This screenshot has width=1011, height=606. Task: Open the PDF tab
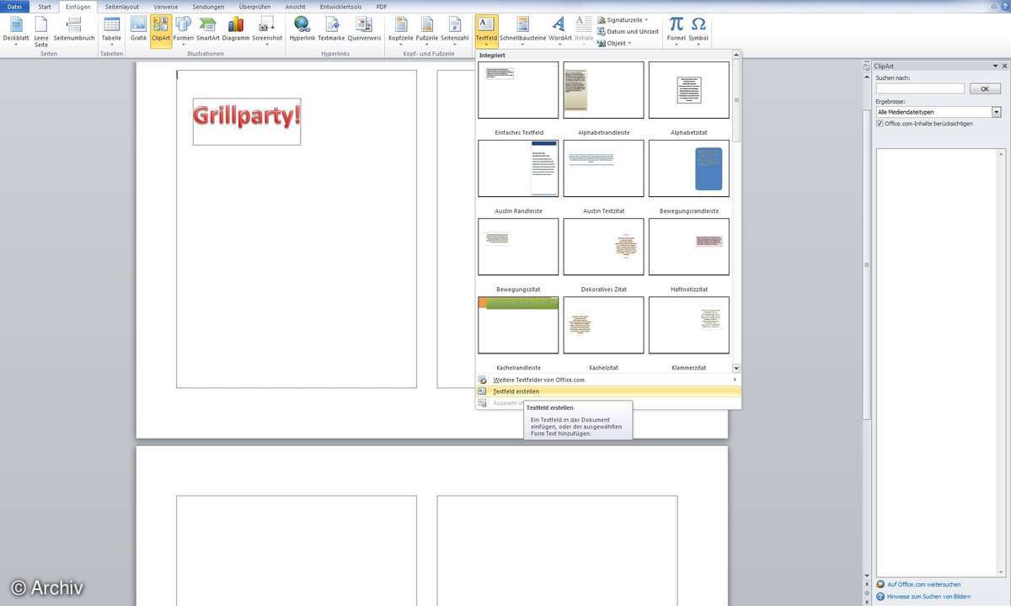point(382,7)
